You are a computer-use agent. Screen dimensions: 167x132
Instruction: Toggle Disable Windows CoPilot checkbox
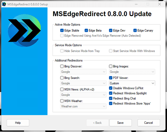pyautogui.click(x=111, y=88)
